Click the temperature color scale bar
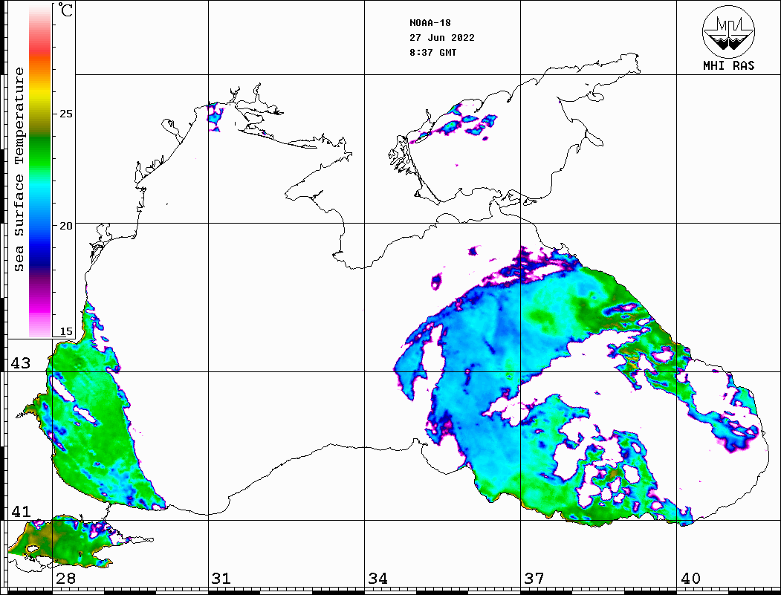 click(x=40, y=171)
